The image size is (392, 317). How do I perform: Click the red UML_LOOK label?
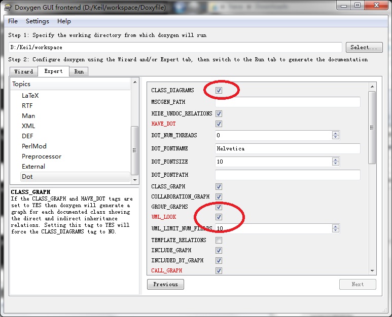pyautogui.click(x=164, y=217)
